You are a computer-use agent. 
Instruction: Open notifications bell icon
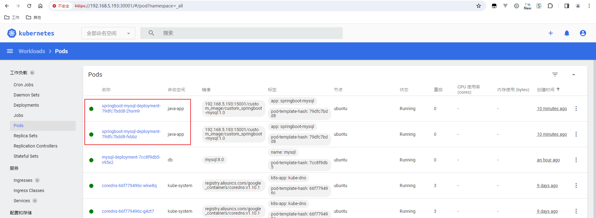(567, 33)
